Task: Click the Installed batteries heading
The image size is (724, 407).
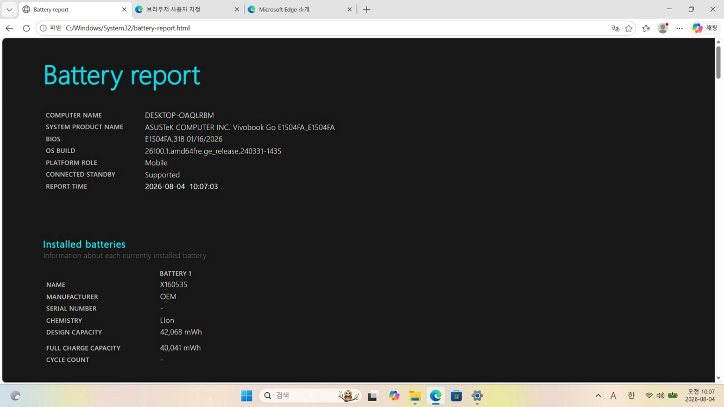Action: click(x=84, y=244)
